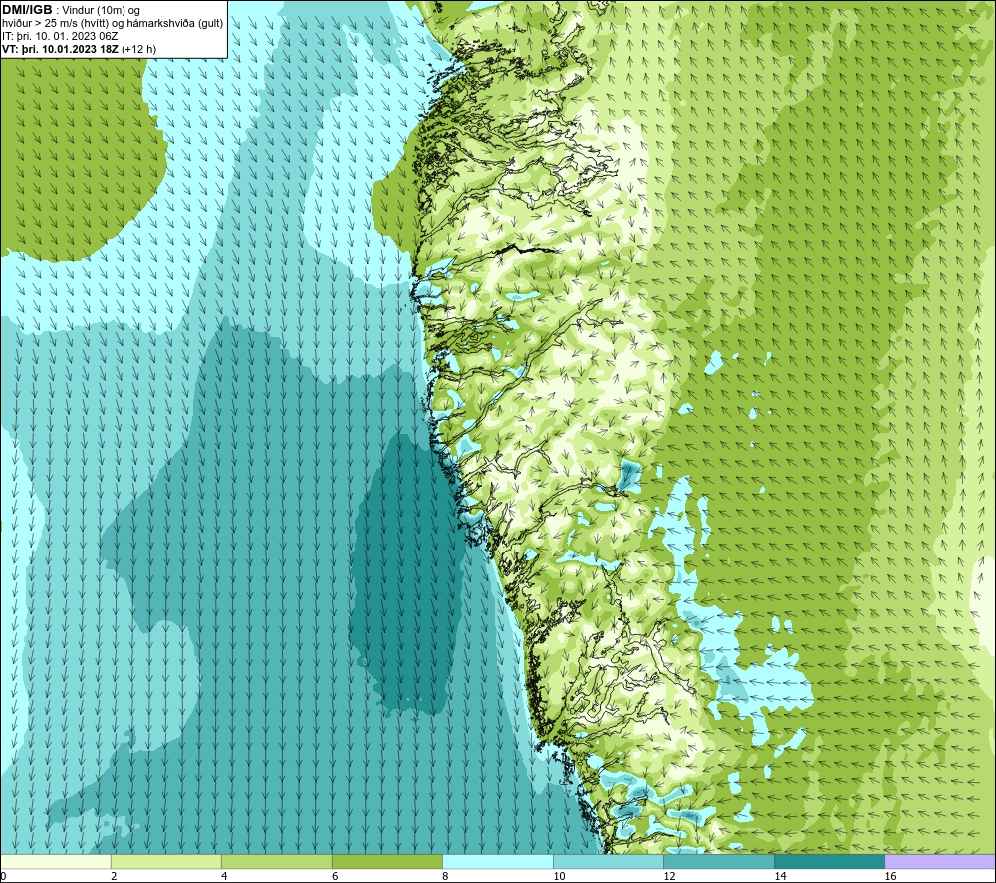Click the '12' scale label
996x883 pixels.
[669, 877]
